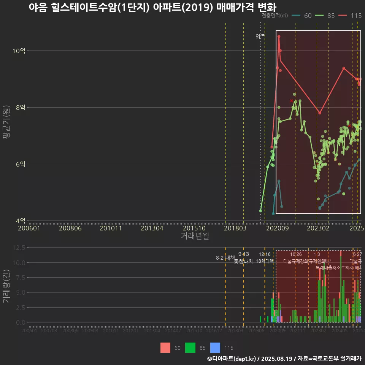Image resolution: width=365 pixels, height=365 pixels.
Task: Click the '평균가(원)' y-axis title
Action: click(x=6, y=122)
